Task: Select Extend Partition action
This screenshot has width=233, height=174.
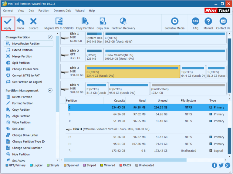Action: point(22,50)
